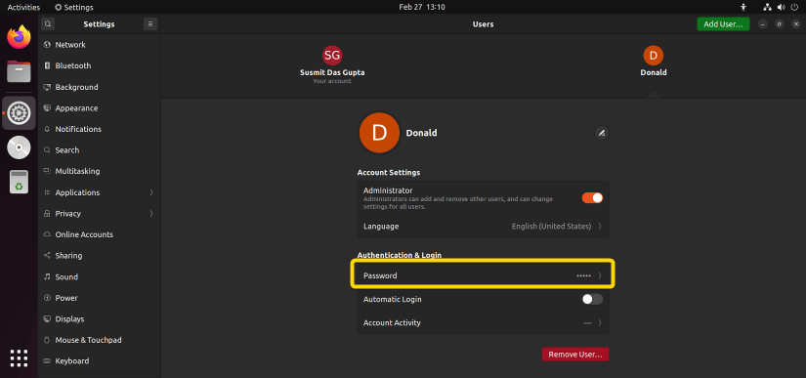Open the Settings search icon

48,23
